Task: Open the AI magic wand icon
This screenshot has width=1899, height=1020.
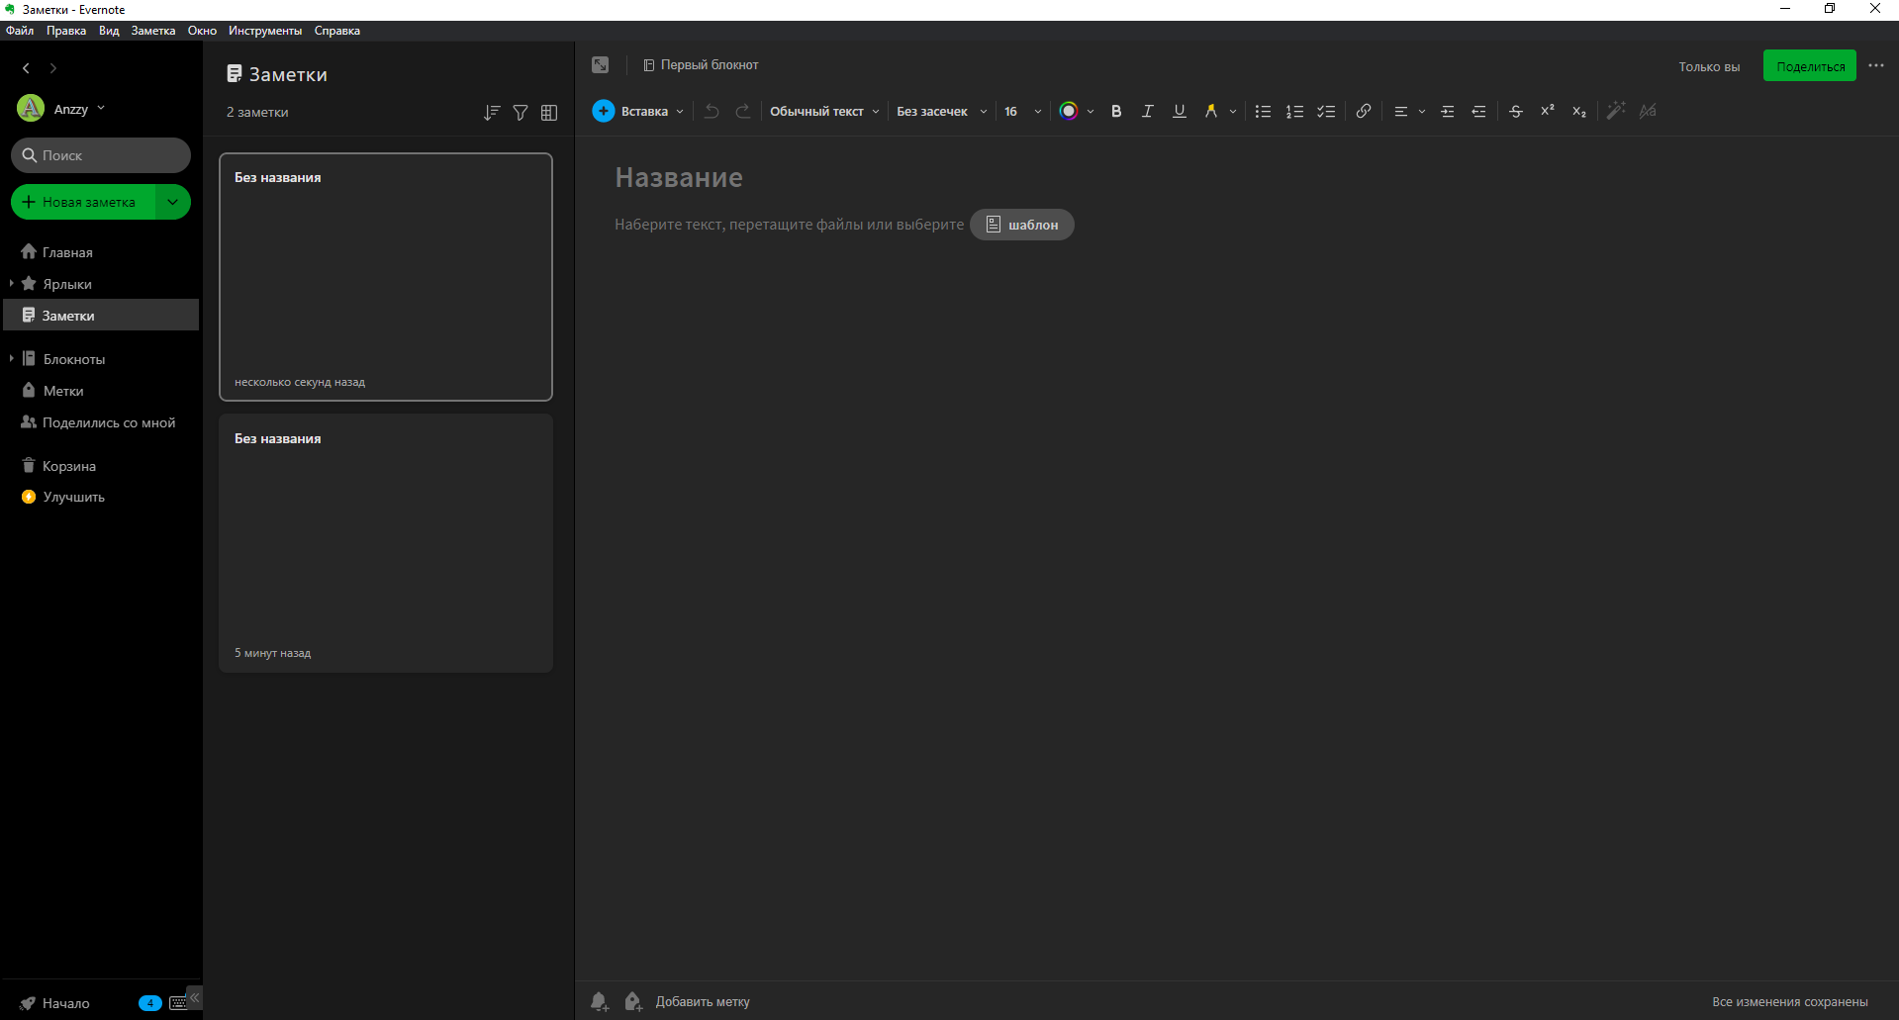Action: (x=1615, y=111)
